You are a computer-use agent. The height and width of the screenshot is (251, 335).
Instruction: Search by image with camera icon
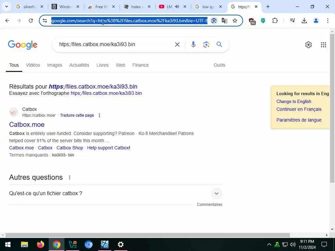click(x=206, y=44)
